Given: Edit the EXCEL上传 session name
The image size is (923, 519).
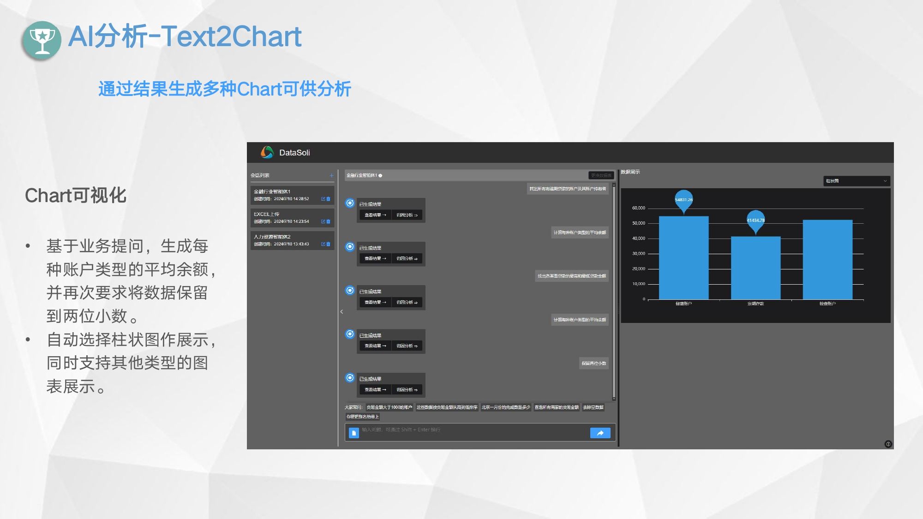Looking at the screenshot, I should [323, 221].
